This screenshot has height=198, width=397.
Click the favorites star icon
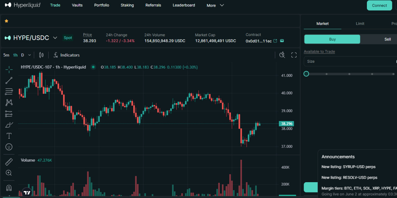pos(6,21)
